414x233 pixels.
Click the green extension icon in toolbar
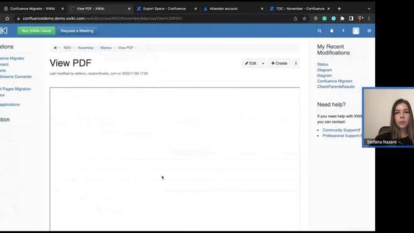[x=325, y=19]
